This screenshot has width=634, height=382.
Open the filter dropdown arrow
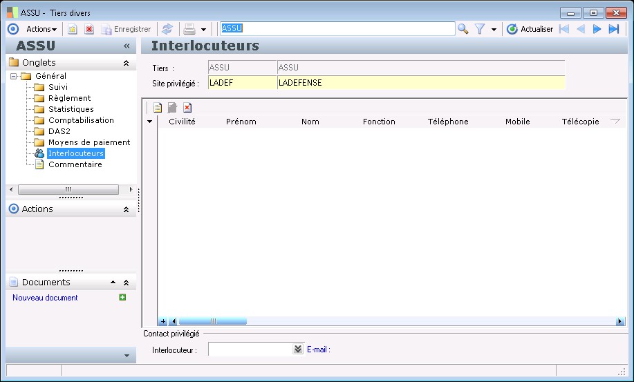click(494, 30)
